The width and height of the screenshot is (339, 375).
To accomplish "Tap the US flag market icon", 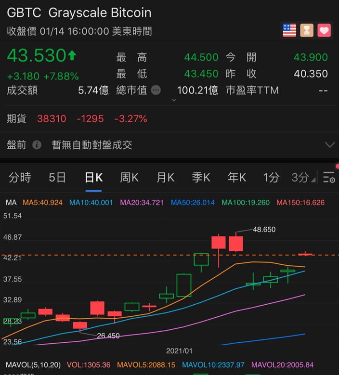I will pyautogui.click(x=289, y=30).
